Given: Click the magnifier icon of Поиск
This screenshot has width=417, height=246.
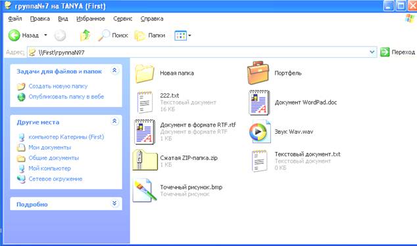Looking at the screenshot, I should [x=103, y=35].
